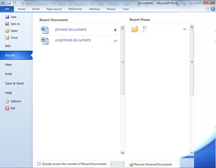
Task: Decrease the Recent Documents number spinner
Action: point(123,165)
